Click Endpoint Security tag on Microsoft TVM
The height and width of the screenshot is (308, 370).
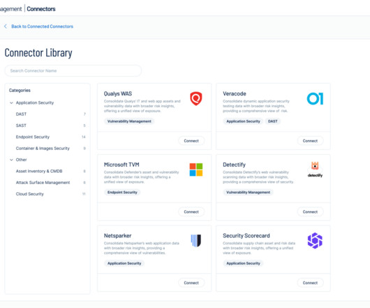coord(122,192)
